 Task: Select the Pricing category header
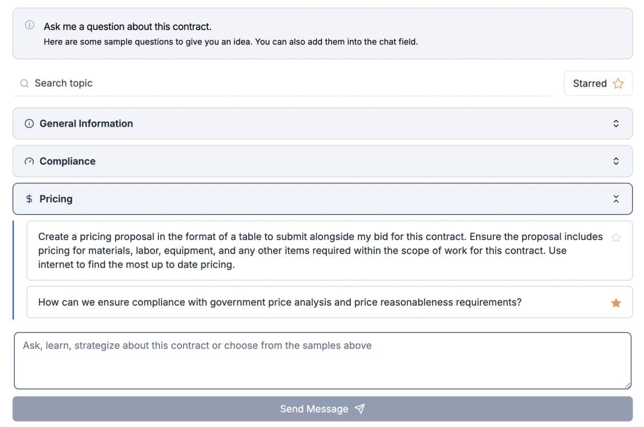322,199
